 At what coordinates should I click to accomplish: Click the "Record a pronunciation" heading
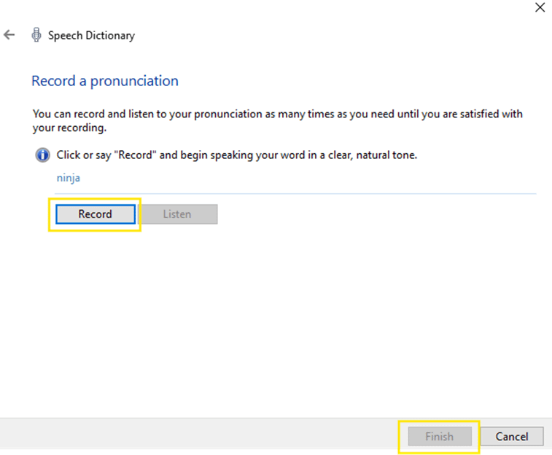(x=105, y=81)
